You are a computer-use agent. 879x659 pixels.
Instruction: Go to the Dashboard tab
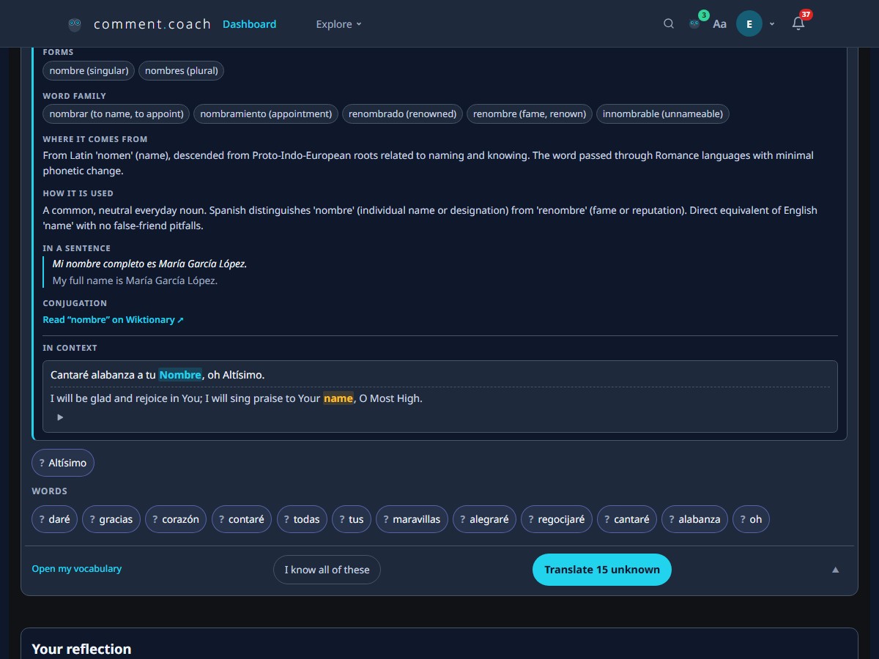249,24
